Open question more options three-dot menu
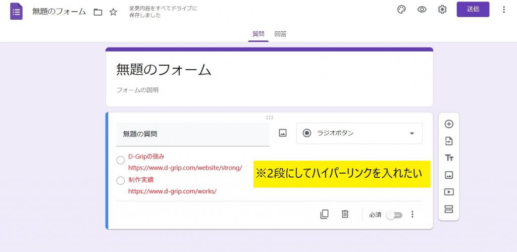The width and height of the screenshot is (517, 252). pos(412,215)
